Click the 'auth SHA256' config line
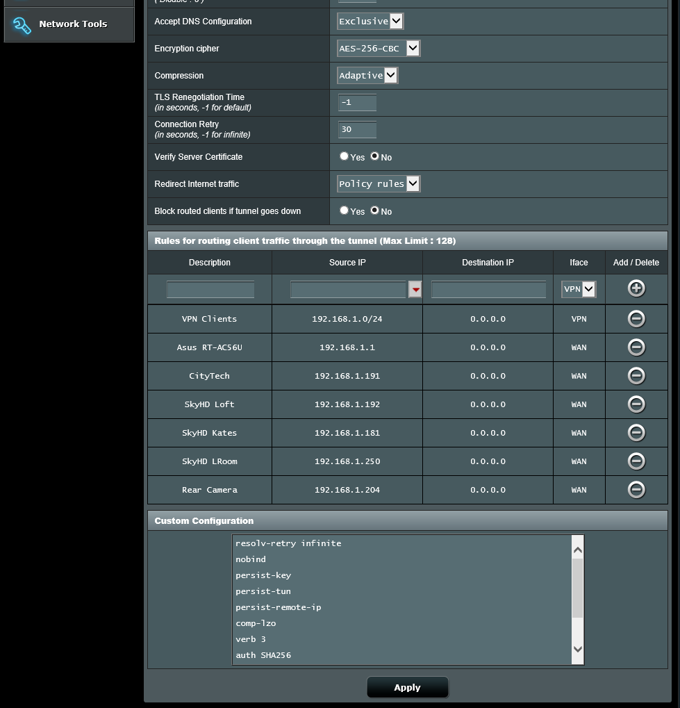 tap(263, 655)
